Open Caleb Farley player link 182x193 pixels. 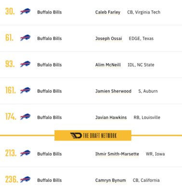(108, 12)
